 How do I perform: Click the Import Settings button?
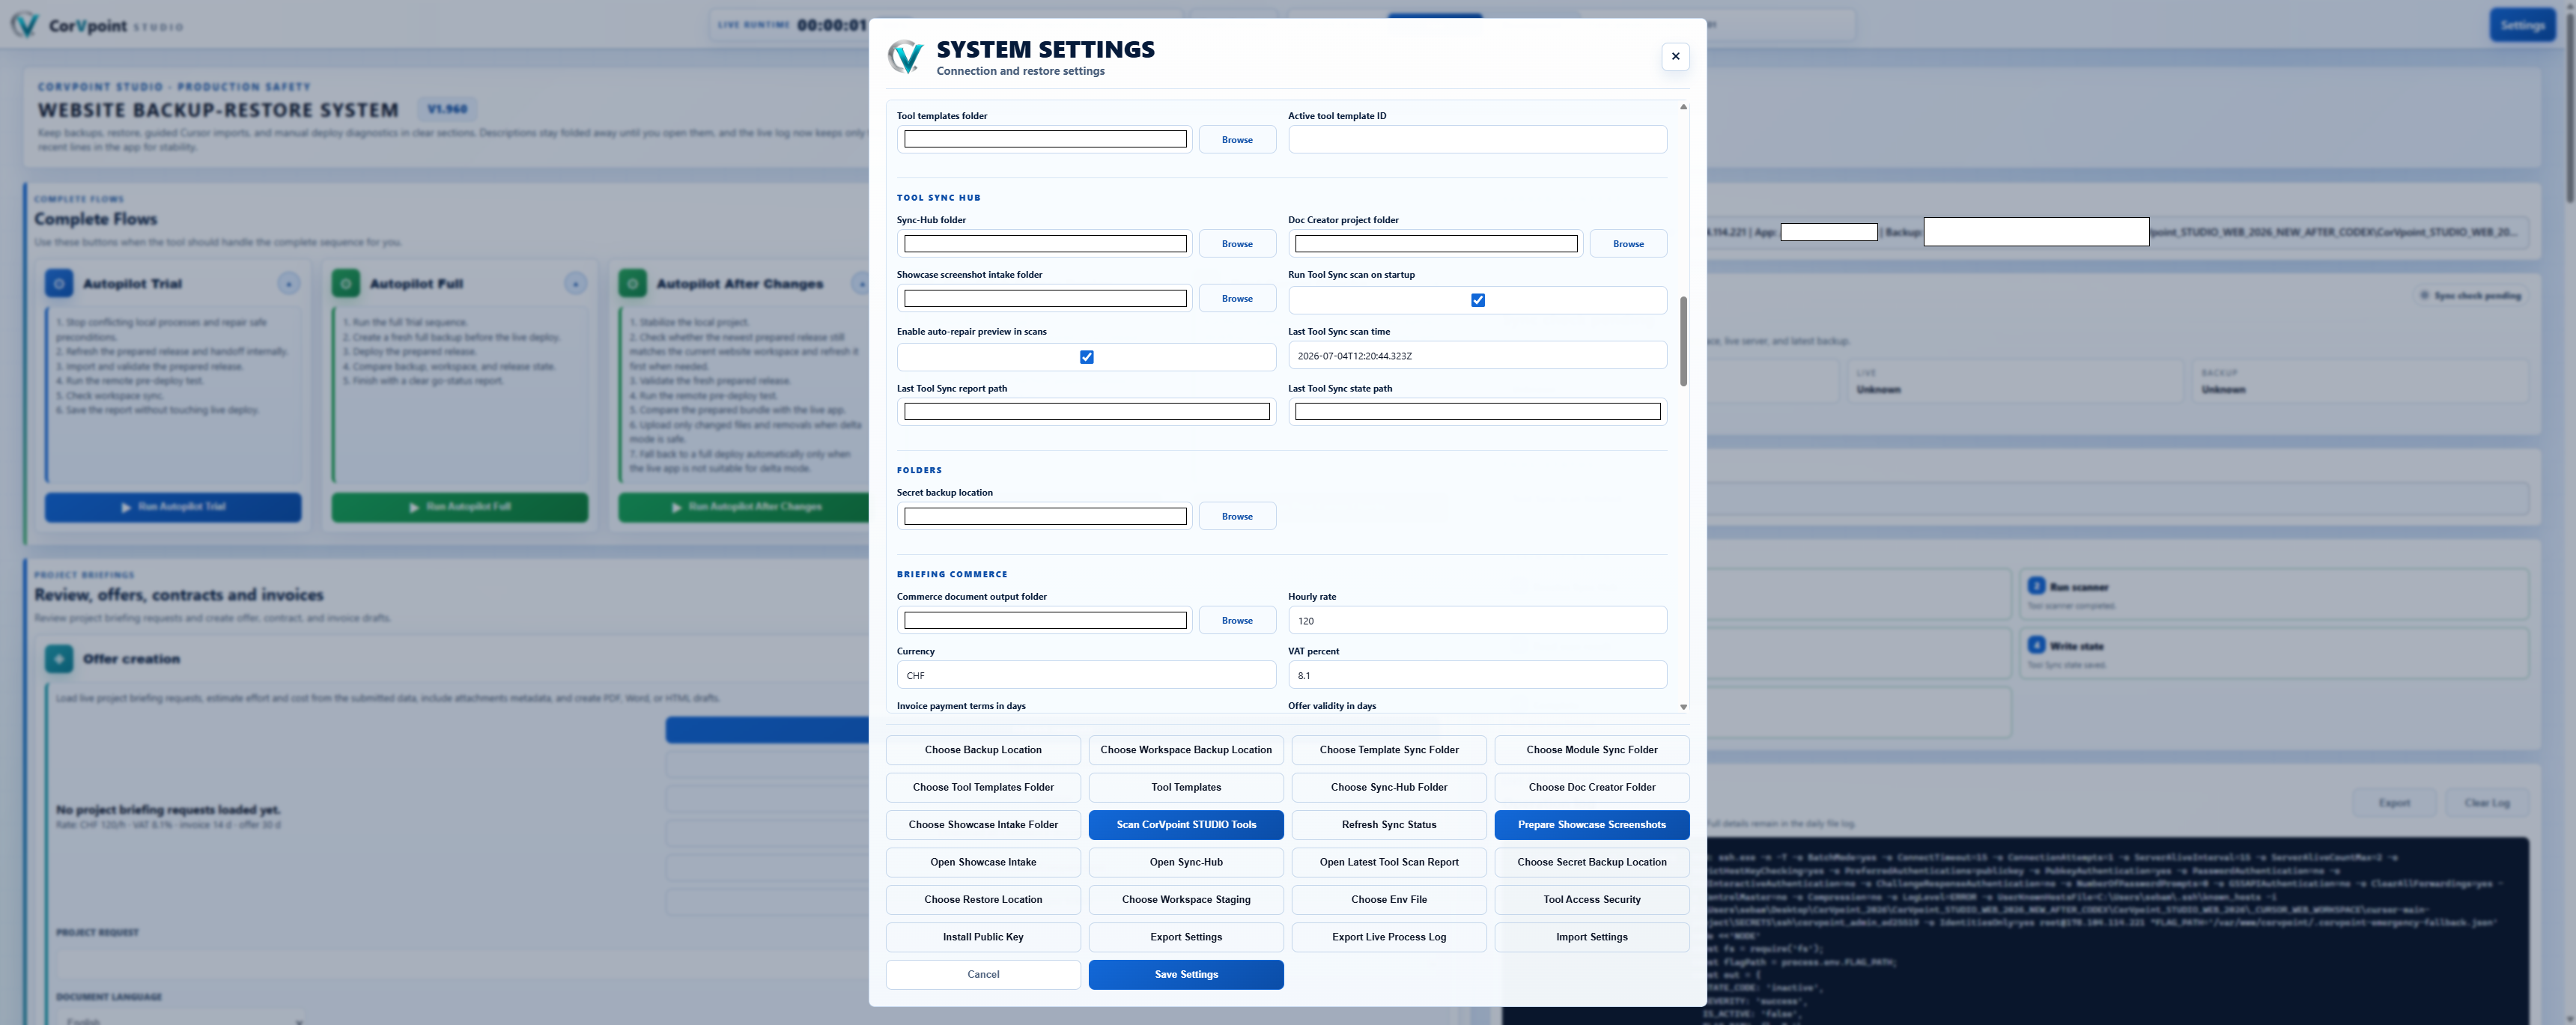[x=1592, y=938]
